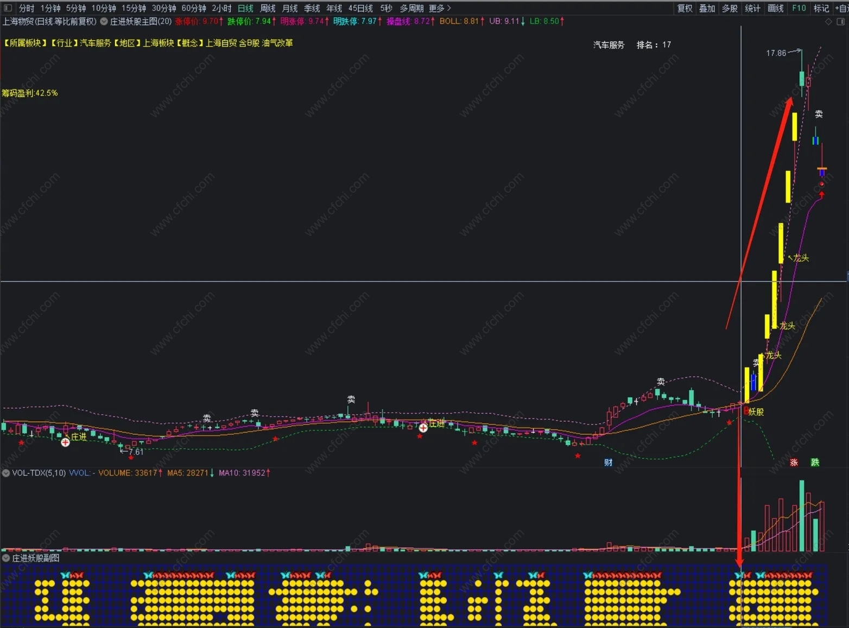Viewport: 849px width, 628px height.
Task: Select the 月线 monthly period
Action: tap(290, 8)
